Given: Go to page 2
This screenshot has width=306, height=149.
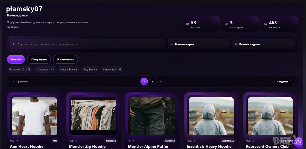Looking at the screenshot, I should [152, 82].
